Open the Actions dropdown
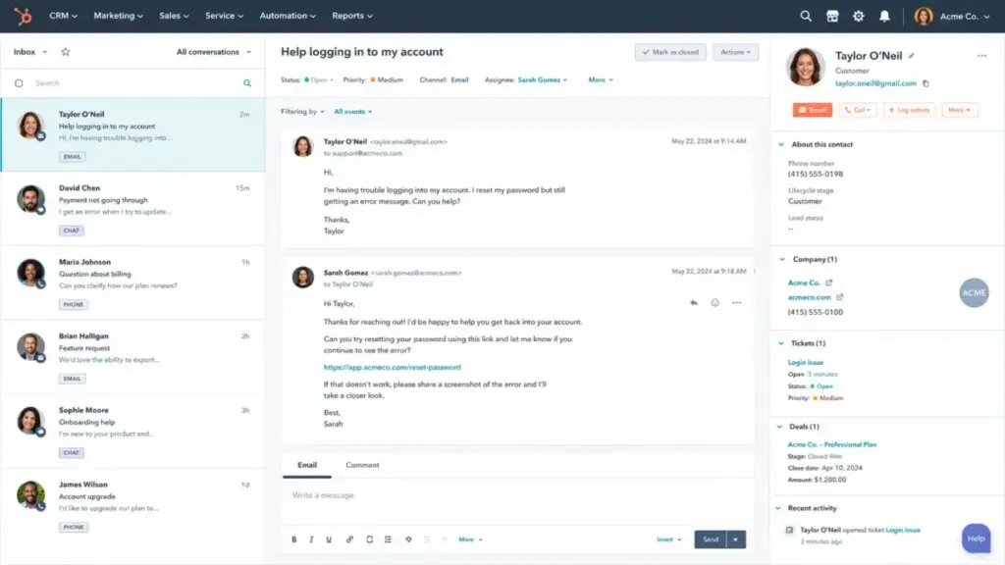Image resolution: width=1005 pixels, height=565 pixels. click(x=735, y=52)
